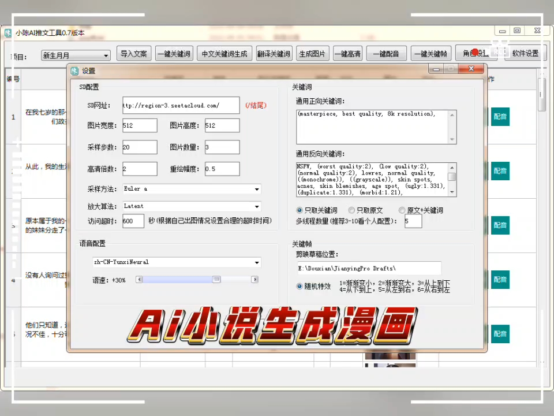The height and width of the screenshot is (416, 554).
Task: Adjust the 语速 +30% speech speed slider
Action: coord(216,279)
